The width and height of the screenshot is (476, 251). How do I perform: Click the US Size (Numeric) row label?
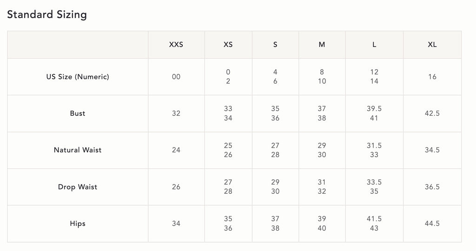(x=78, y=77)
